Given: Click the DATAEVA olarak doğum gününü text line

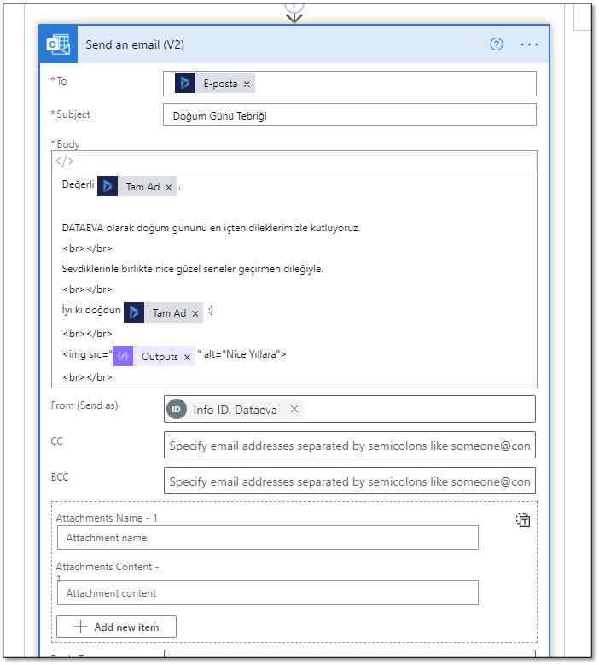Looking at the screenshot, I should pyautogui.click(x=211, y=228).
